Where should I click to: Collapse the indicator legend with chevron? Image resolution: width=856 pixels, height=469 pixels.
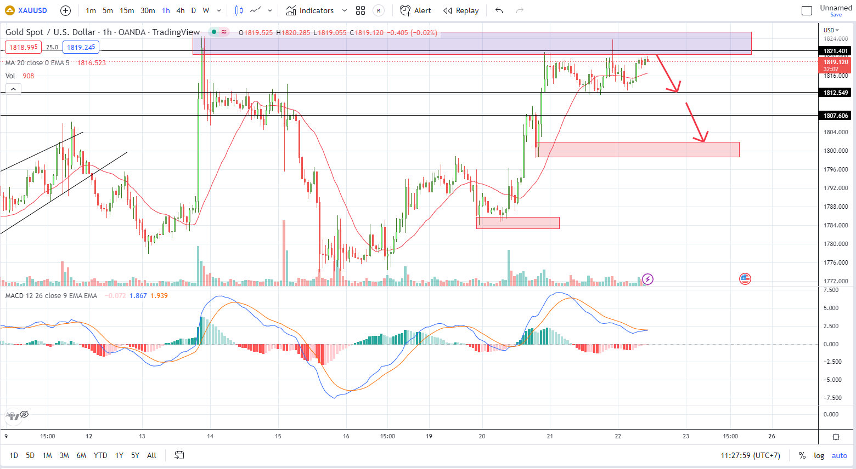13,89
